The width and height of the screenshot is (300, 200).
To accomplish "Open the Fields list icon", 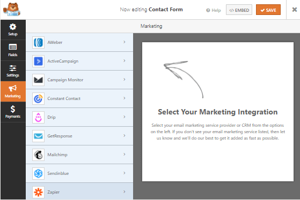I will click(13, 47).
